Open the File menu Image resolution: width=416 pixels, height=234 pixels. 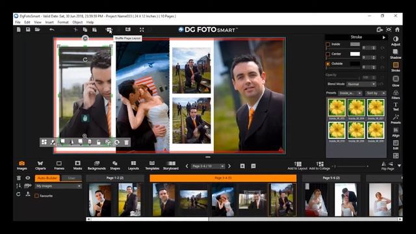[x=18, y=22]
